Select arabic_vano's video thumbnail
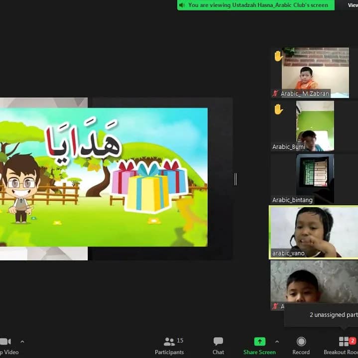 [x=314, y=232]
